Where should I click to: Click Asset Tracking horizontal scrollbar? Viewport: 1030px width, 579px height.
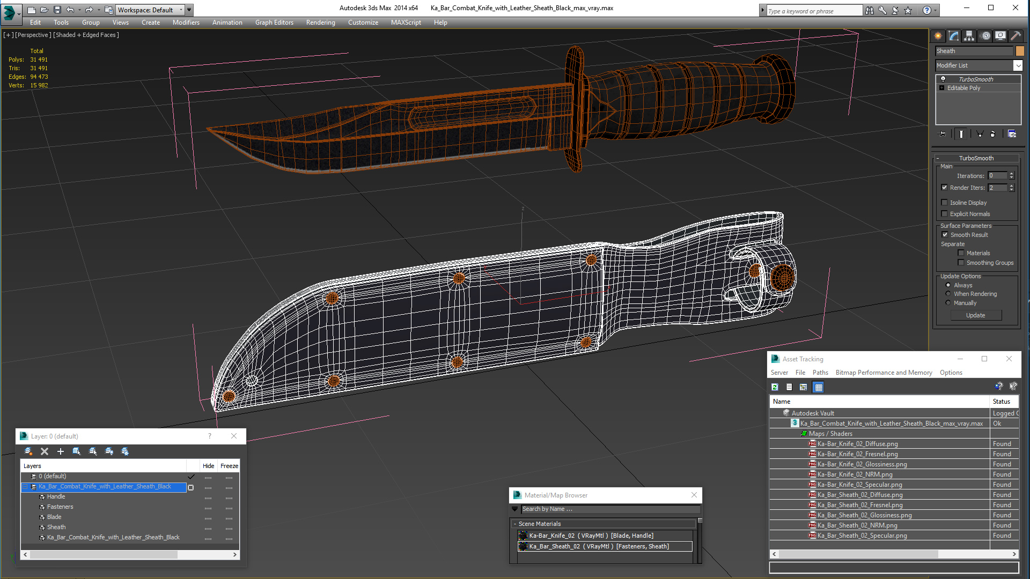click(894, 554)
